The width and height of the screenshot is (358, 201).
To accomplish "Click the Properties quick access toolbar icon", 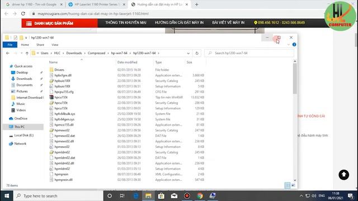I will (15, 37).
